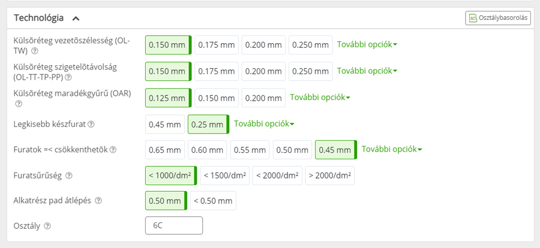Click help icon next to Osztály
This screenshot has height=248, width=540.
coord(47,226)
